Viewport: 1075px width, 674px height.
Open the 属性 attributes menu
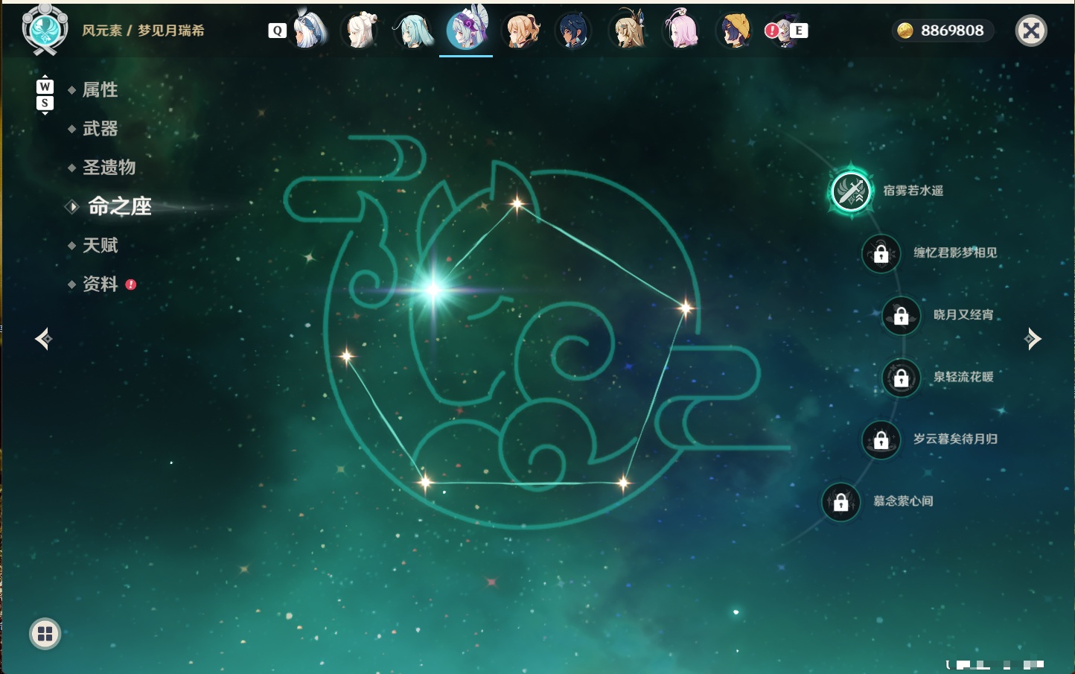click(x=100, y=90)
